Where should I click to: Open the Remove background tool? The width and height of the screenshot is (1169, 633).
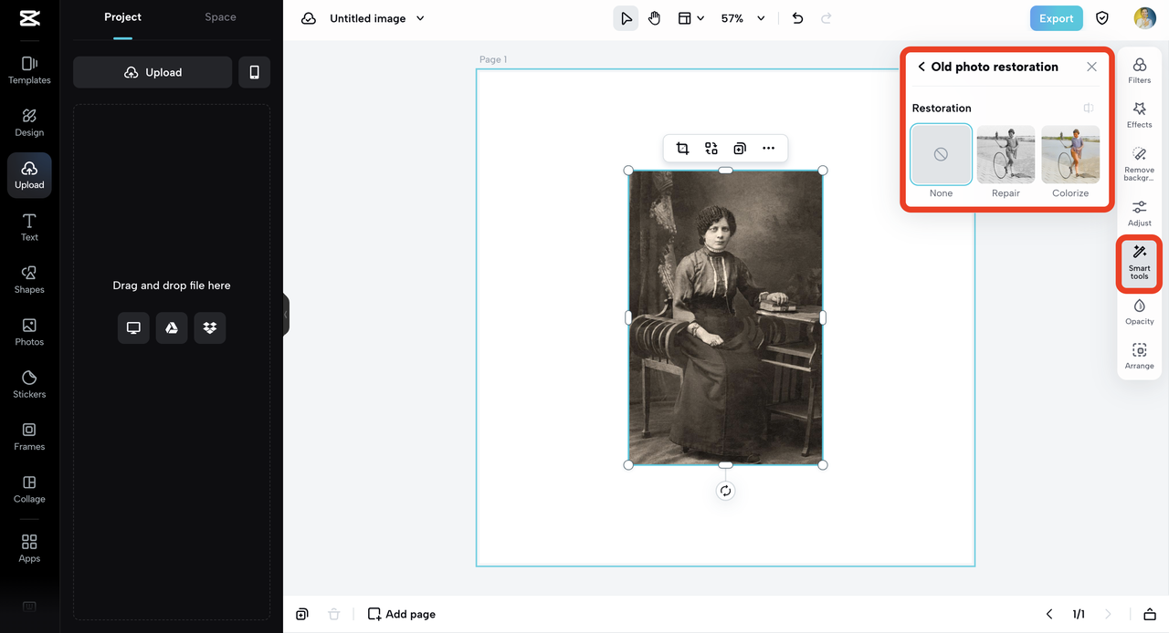[x=1139, y=164]
